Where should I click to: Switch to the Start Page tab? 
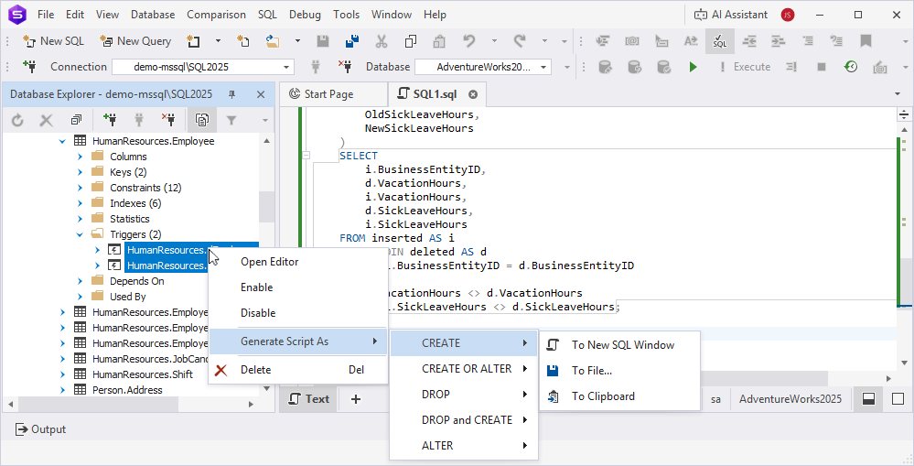(x=333, y=94)
